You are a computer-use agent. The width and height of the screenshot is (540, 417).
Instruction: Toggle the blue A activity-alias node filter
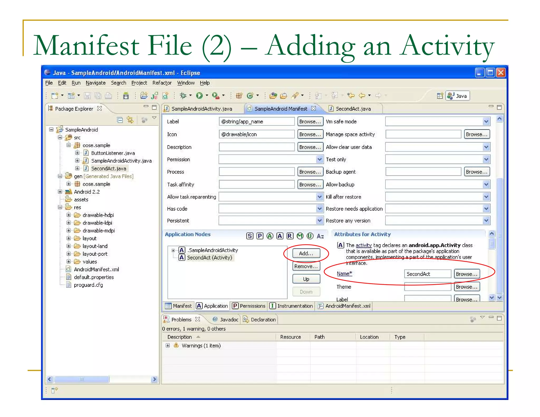280,236
